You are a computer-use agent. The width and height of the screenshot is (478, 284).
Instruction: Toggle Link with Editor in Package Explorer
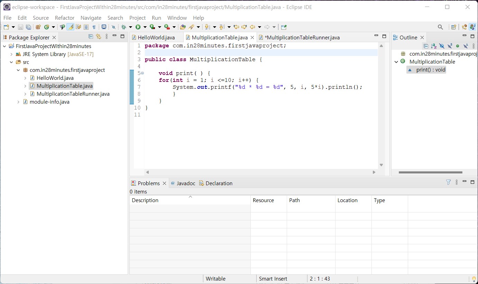tap(99, 37)
